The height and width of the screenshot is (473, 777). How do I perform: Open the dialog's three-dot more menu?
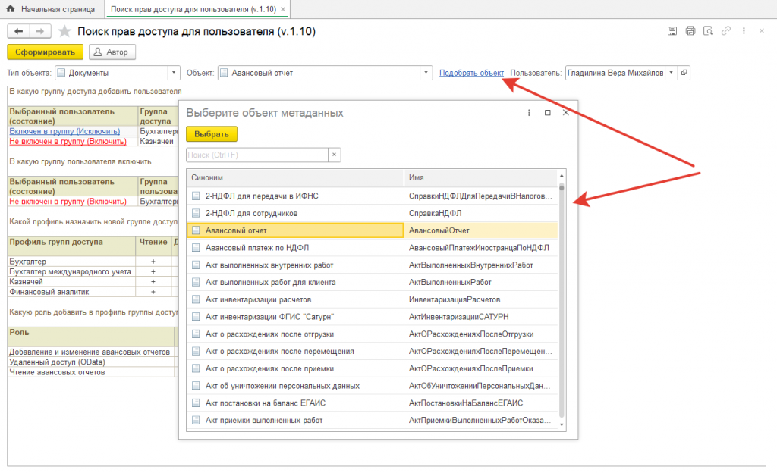tap(529, 113)
